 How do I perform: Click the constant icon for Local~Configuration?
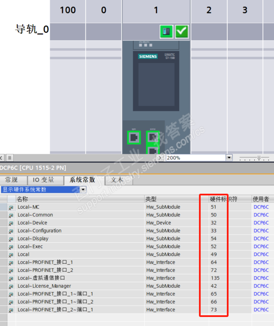pyautogui.click(x=11, y=231)
